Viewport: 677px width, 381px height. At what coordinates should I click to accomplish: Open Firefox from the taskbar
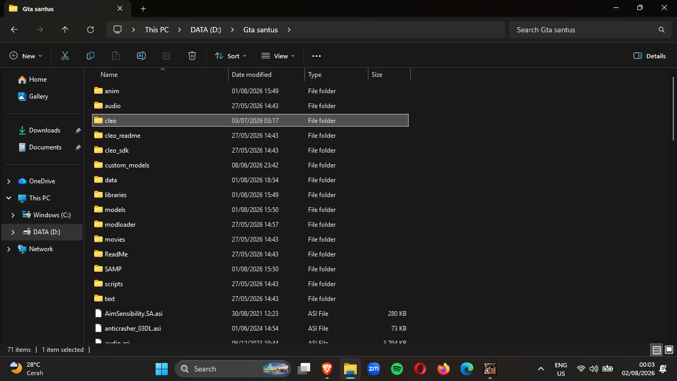coord(444,369)
